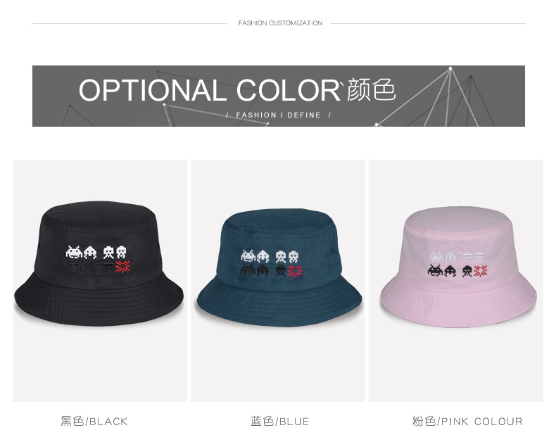Click the FASHION CUSTOMIZATION header text

pos(280,23)
